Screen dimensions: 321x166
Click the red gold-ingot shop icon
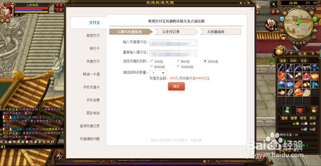coord(283,38)
